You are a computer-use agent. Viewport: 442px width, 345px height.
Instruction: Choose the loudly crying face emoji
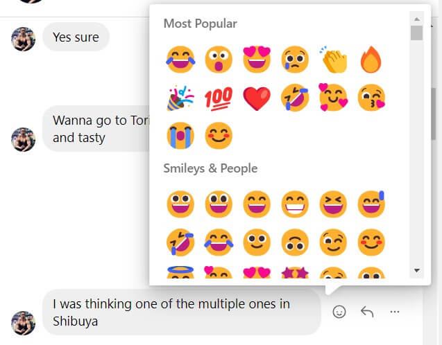(x=180, y=135)
